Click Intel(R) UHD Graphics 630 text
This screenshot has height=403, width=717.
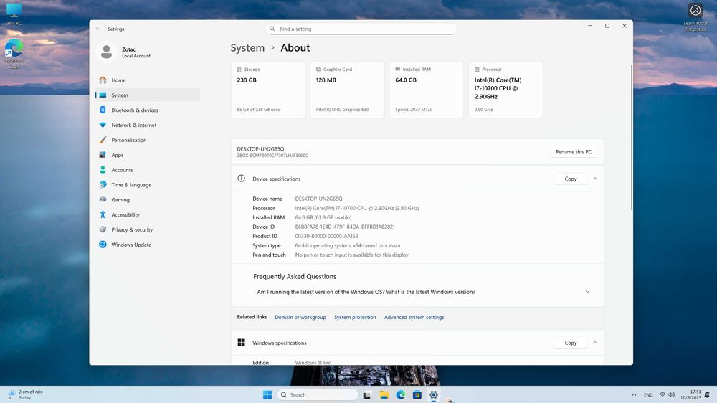pyautogui.click(x=343, y=110)
